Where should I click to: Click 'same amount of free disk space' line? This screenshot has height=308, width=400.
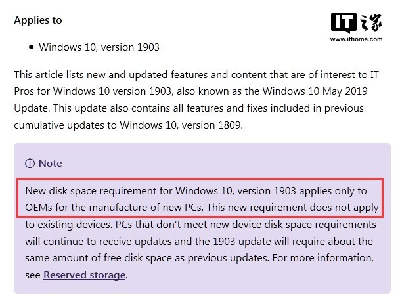click(x=199, y=258)
